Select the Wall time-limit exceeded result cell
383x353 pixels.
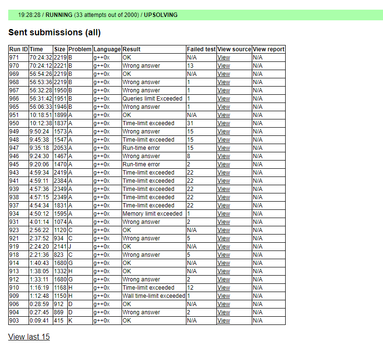153,296
